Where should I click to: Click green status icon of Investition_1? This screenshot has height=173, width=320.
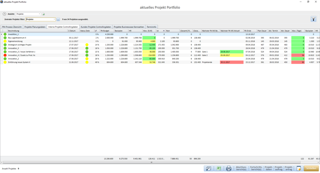5,34
